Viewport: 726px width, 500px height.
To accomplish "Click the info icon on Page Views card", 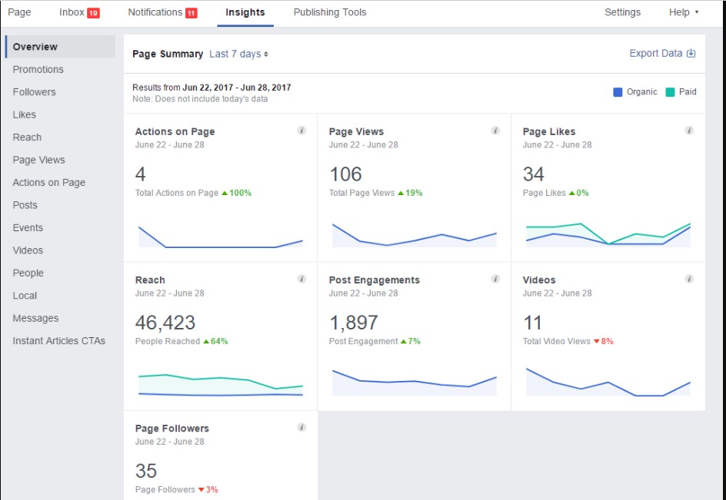I will pos(495,131).
